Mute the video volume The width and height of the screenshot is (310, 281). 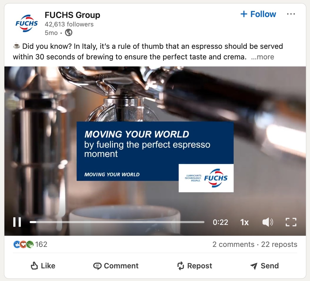[x=268, y=222]
